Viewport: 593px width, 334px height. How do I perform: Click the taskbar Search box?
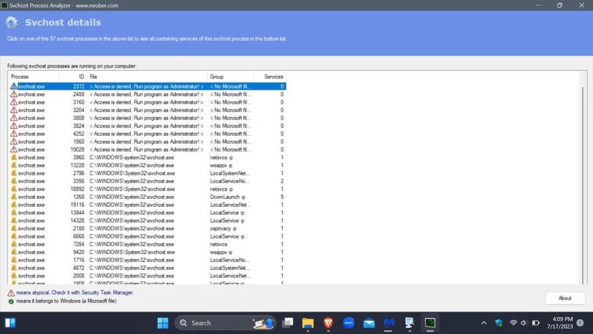(x=226, y=323)
